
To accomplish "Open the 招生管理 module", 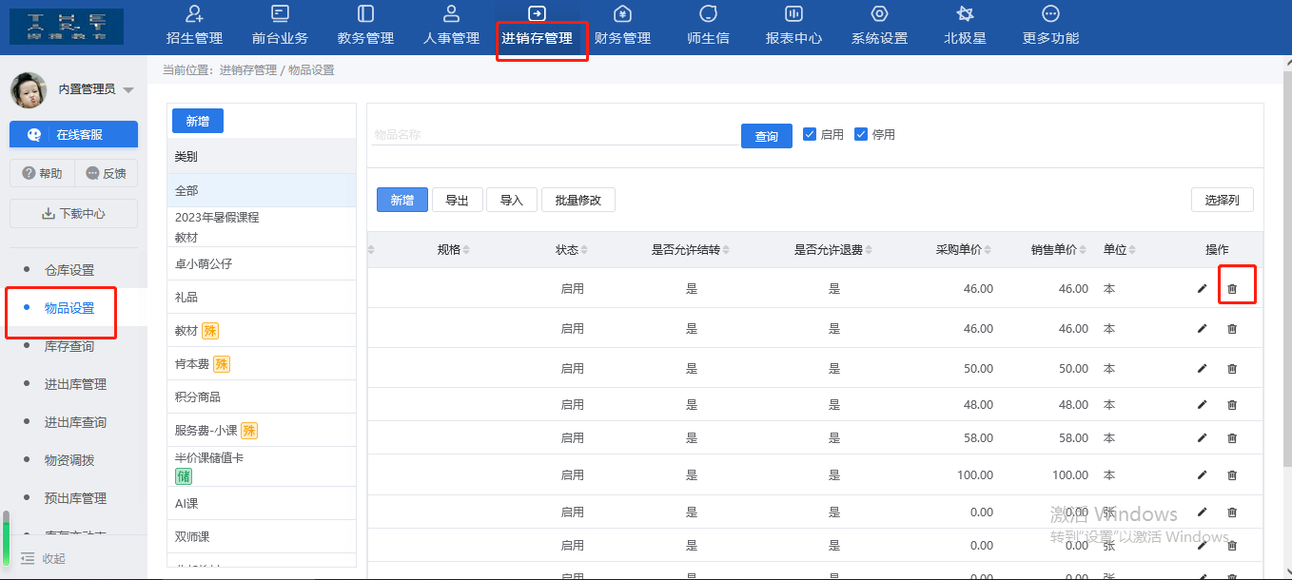I will [194, 27].
